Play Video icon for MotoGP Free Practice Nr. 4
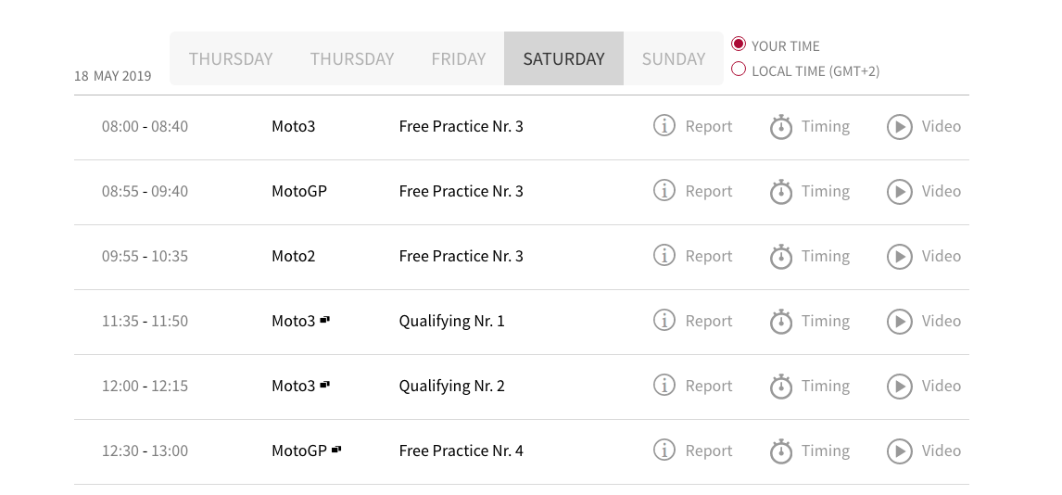The height and width of the screenshot is (495, 1062). (x=900, y=451)
